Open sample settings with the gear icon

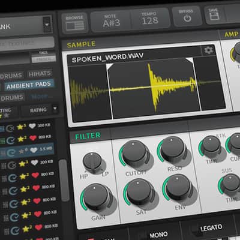pyautogui.click(x=208, y=50)
